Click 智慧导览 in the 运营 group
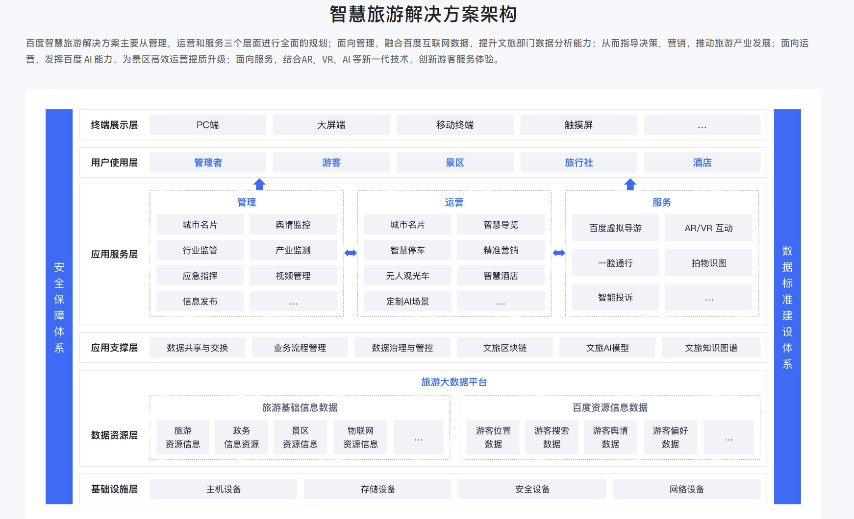Screen dimensions: 854x519 pos(501,225)
